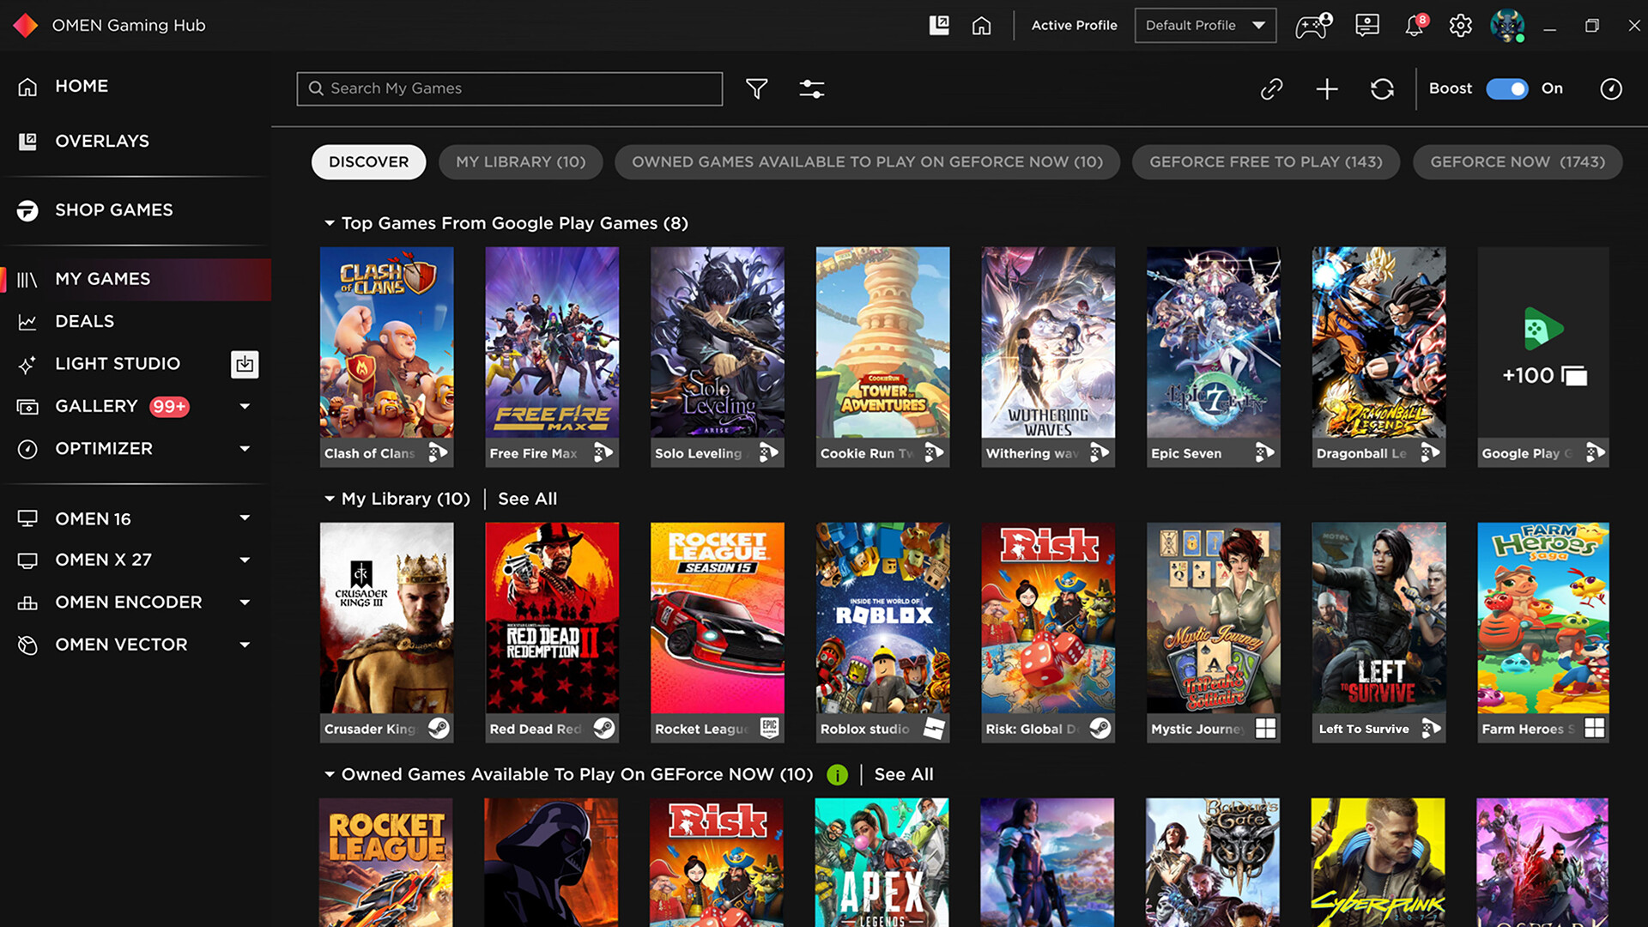Click Windows store icon on Mystic Journey card
The width and height of the screenshot is (1648, 927).
pos(1265,728)
